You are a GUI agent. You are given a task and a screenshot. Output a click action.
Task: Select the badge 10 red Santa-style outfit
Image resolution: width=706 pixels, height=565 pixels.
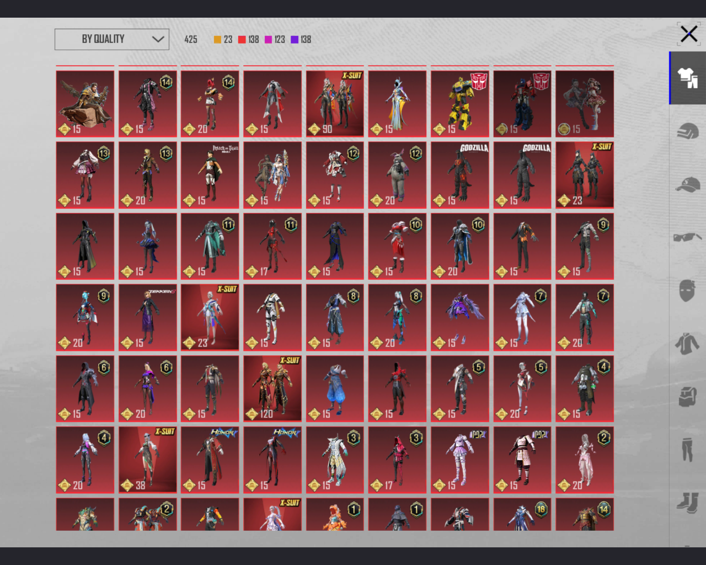(397, 246)
